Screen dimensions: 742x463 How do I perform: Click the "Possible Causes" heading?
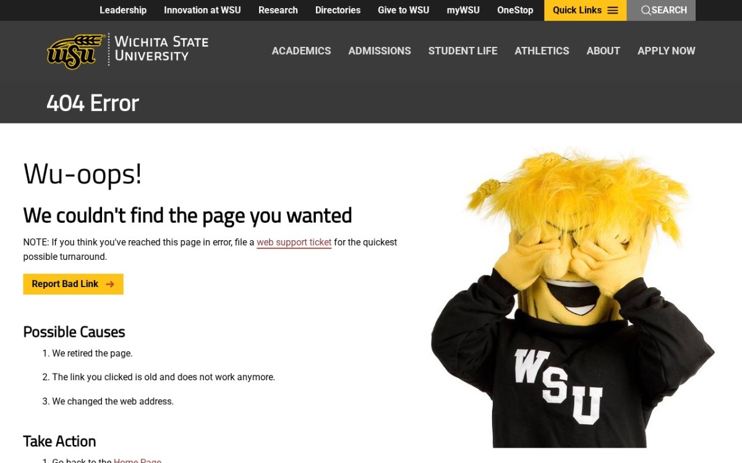(74, 332)
